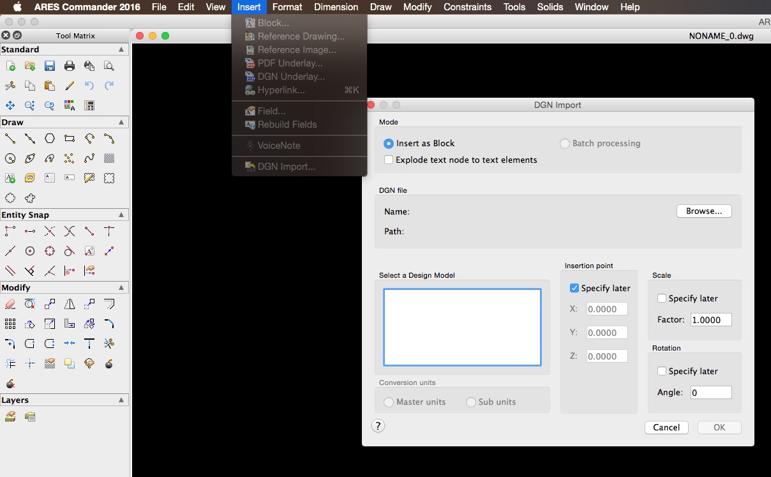Collapse the Standard toolbar section
The height and width of the screenshot is (477, 771).
[121, 49]
